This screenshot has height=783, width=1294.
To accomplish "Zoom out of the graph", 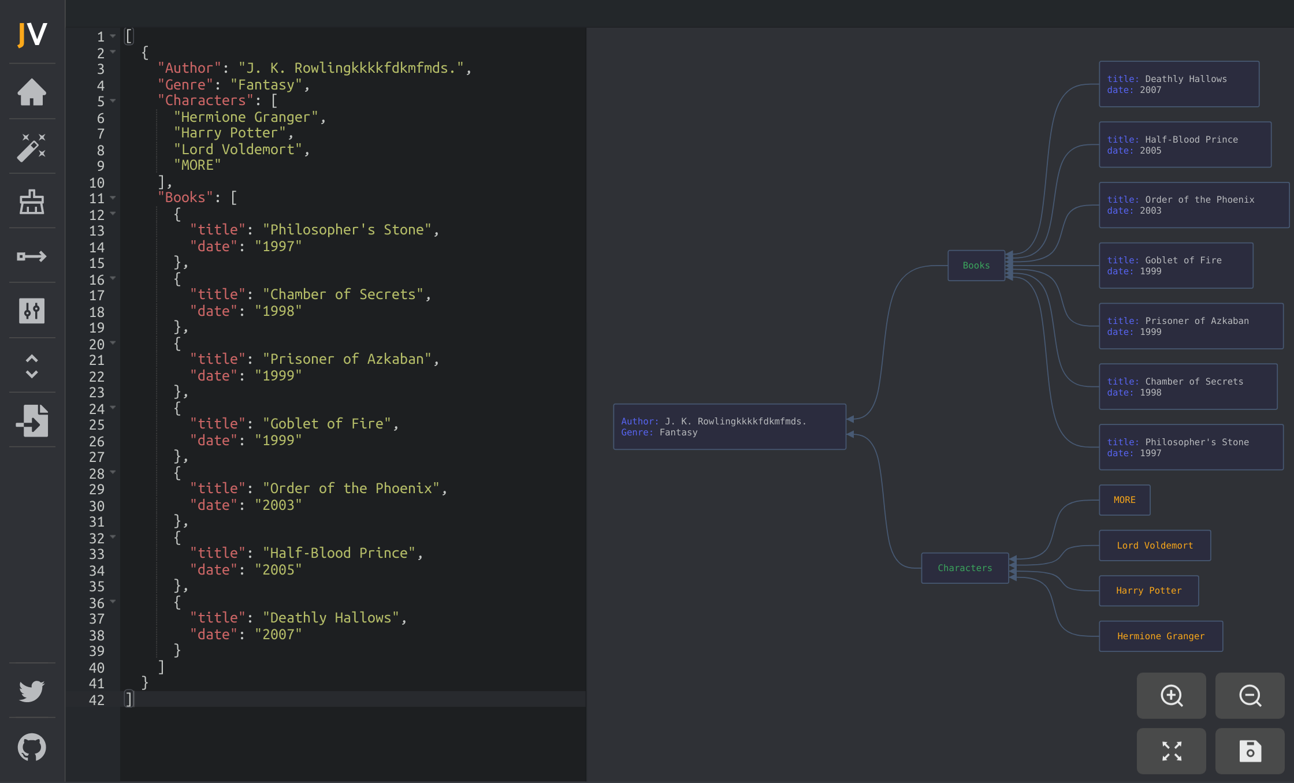I will pyautogui.click(x=1250, y=695).
